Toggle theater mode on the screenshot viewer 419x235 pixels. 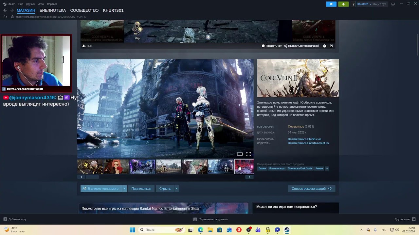pyautogui.click(x=240, y=154)
